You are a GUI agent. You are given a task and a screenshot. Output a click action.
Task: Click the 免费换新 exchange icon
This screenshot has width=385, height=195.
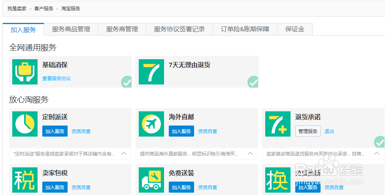(x=278, y=180)
